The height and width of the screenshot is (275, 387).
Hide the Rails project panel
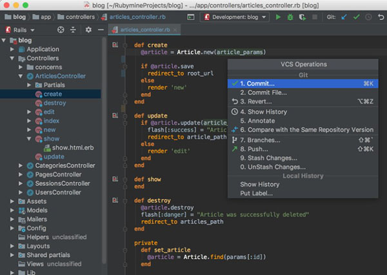click(101, 30)
